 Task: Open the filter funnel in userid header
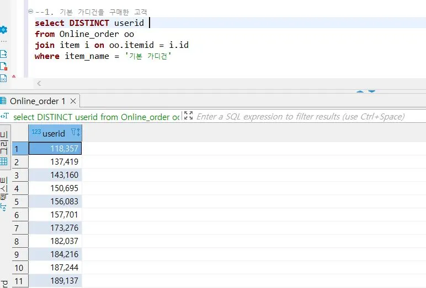pyautogui.click(x=73, y=132)
